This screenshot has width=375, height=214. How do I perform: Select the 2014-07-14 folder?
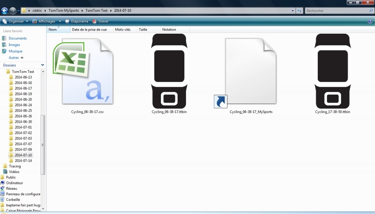tap(23, 160)
